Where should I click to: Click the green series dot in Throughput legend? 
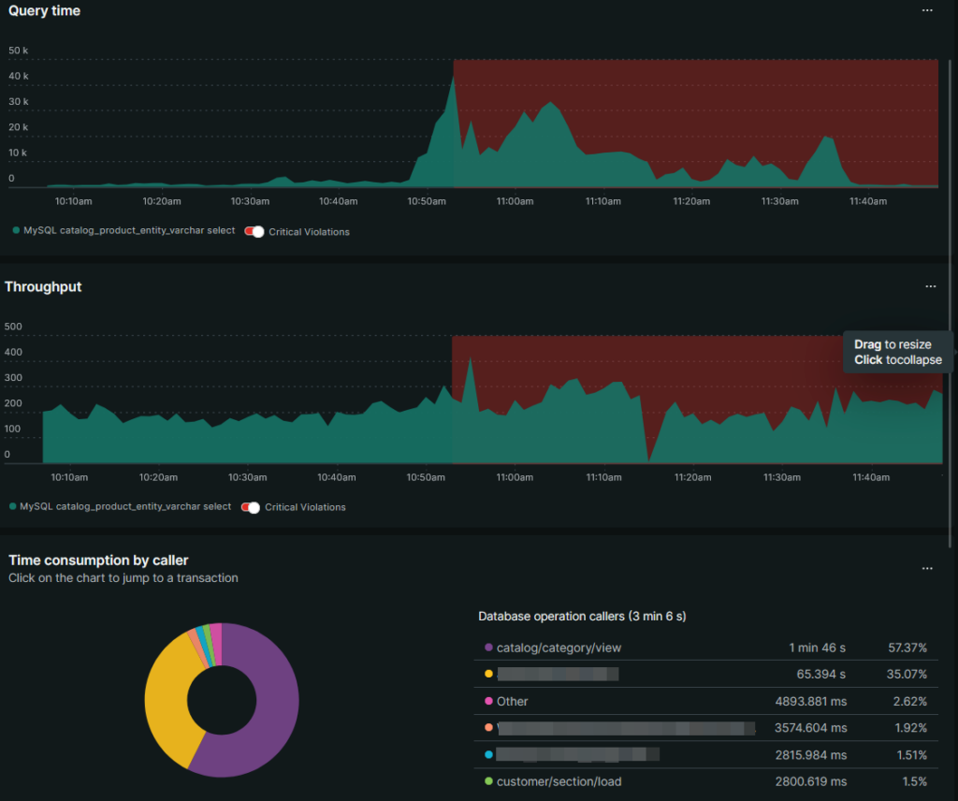13,506
